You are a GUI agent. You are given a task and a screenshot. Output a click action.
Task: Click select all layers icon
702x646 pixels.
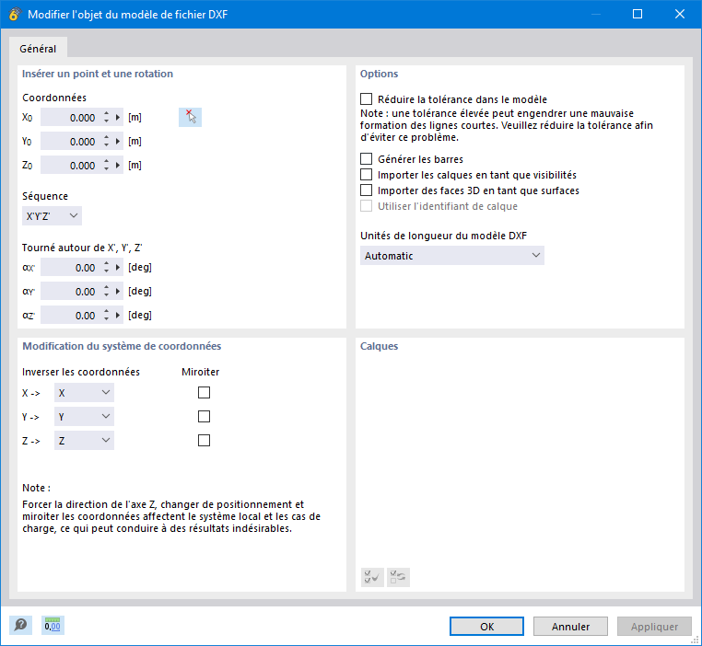click(372, 577)
